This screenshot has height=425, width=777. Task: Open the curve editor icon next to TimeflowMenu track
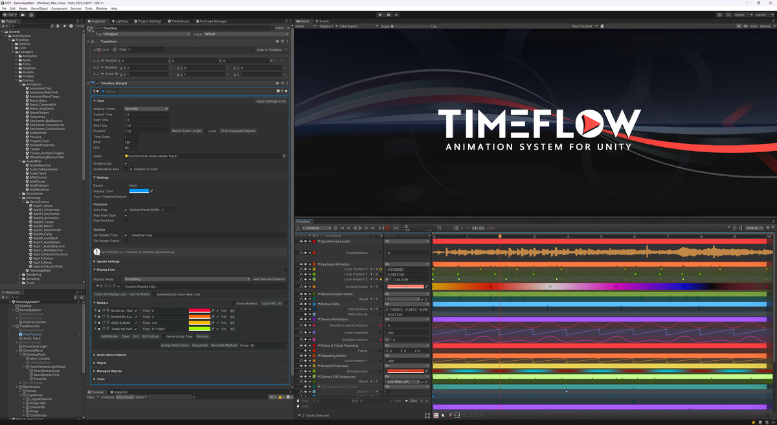(301, 252)
